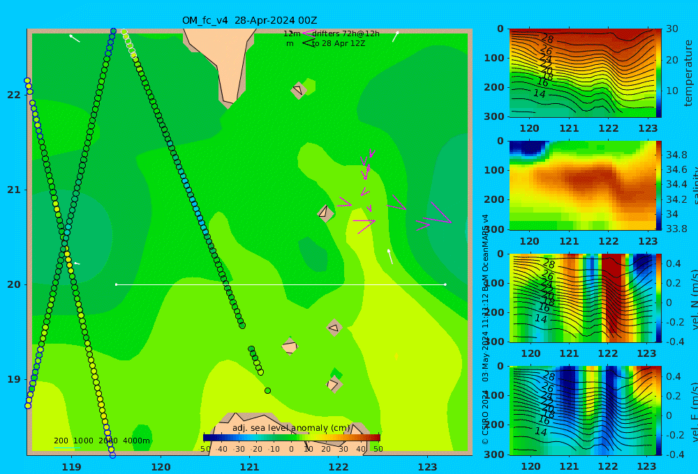Click the temperature panel colorbar

pyautogui.click(x=659, y=73)
